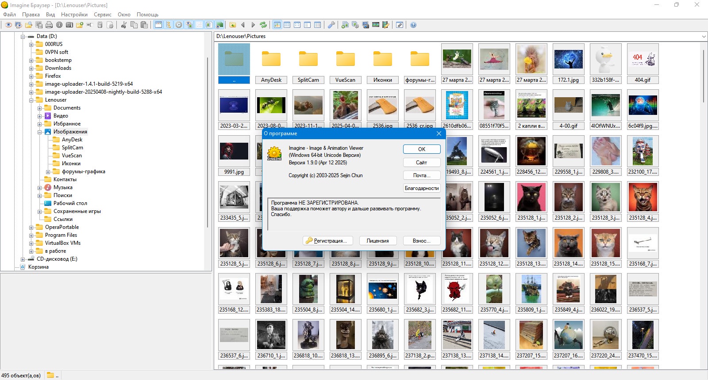The image size is (708, 380).
Task: Click the Лицензия button in dialog
Action: coord(378,241)
